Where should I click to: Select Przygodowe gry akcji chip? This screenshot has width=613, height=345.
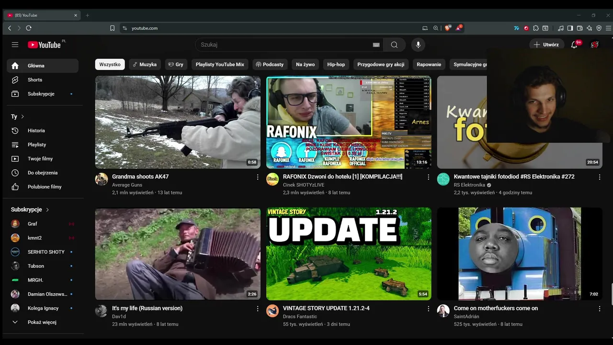pos(381,64)
